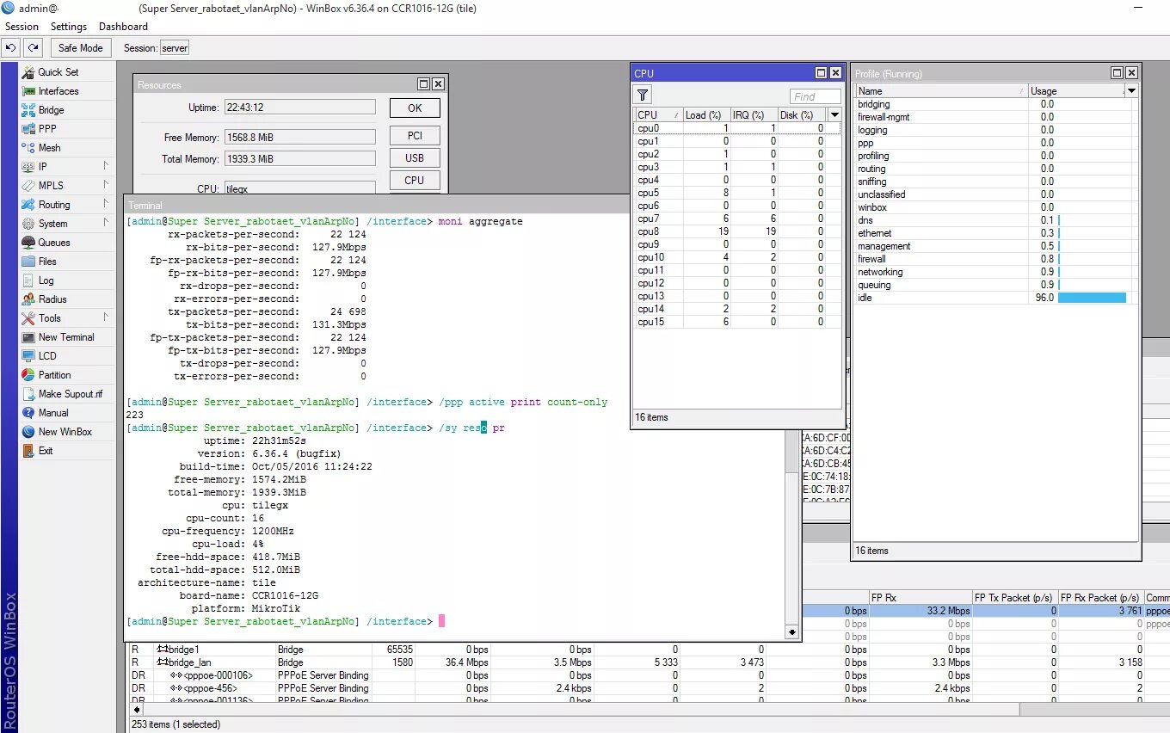Select firewall row in Profile window
1170x733 pixels.
996,259
